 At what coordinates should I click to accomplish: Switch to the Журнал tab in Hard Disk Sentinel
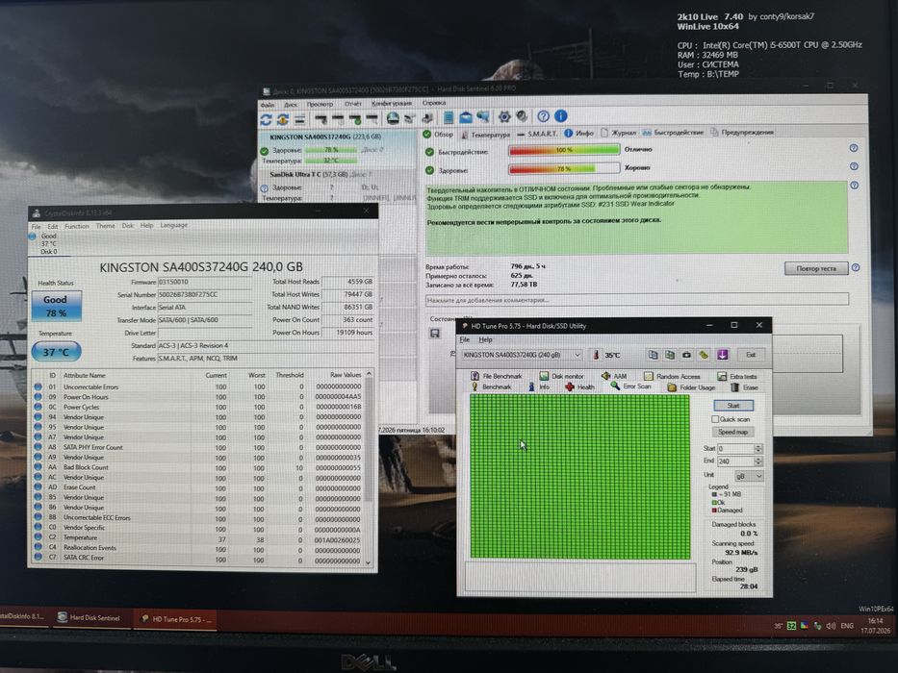[x=619, y=133]
